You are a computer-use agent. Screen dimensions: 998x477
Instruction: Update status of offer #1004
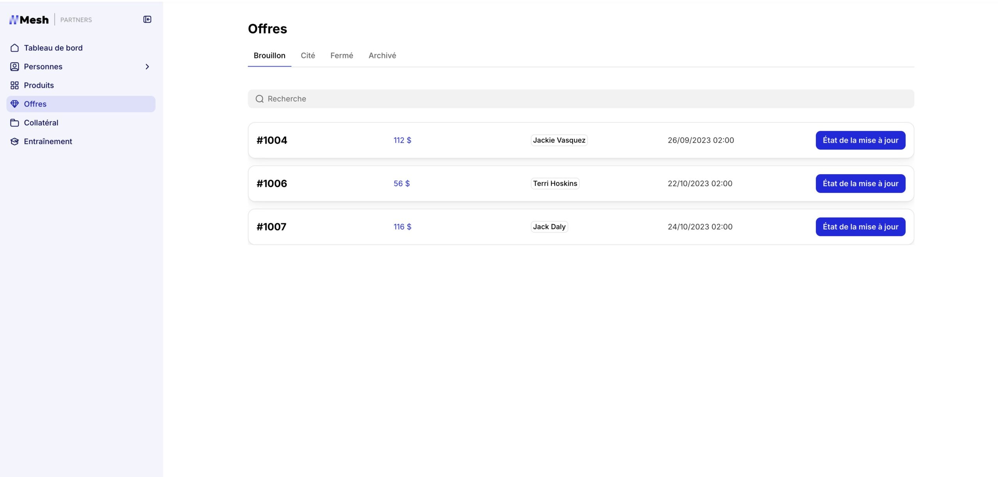(x=860, y=140)
